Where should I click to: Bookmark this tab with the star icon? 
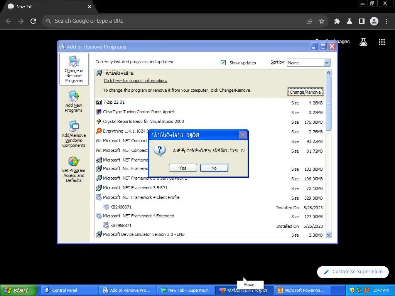pyautogui.click(x=322, y=22)
